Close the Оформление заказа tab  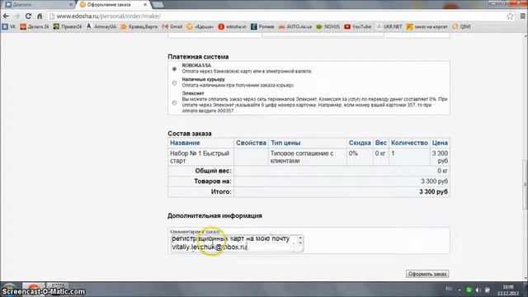[145, 4]
